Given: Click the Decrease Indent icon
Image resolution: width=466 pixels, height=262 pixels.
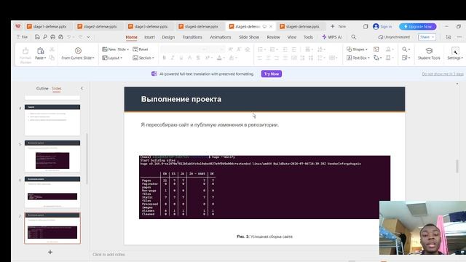Looking at the screenshot, I should pos(285,49).
